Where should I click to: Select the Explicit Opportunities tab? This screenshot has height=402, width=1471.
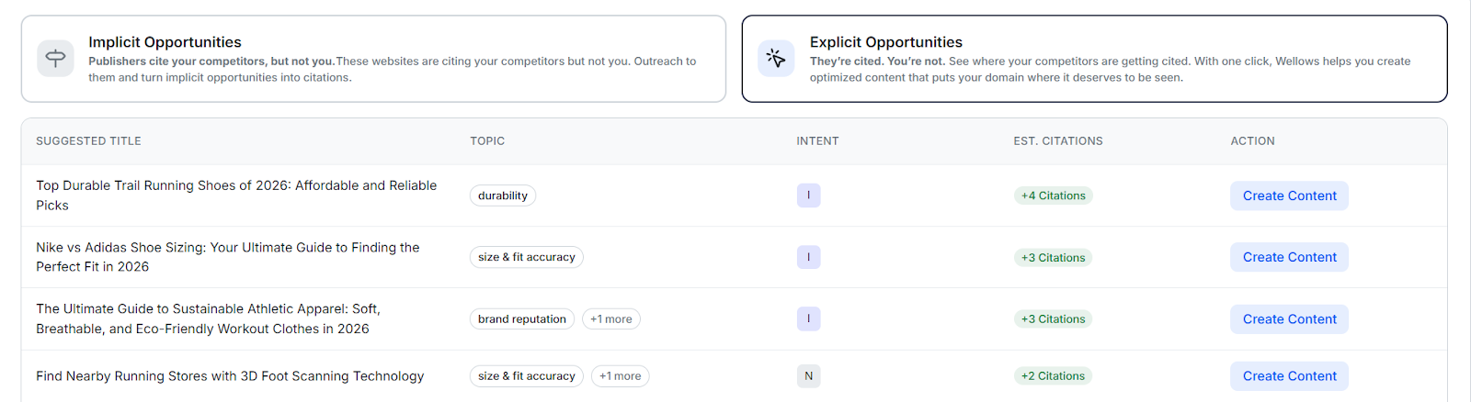[1094, 59]
